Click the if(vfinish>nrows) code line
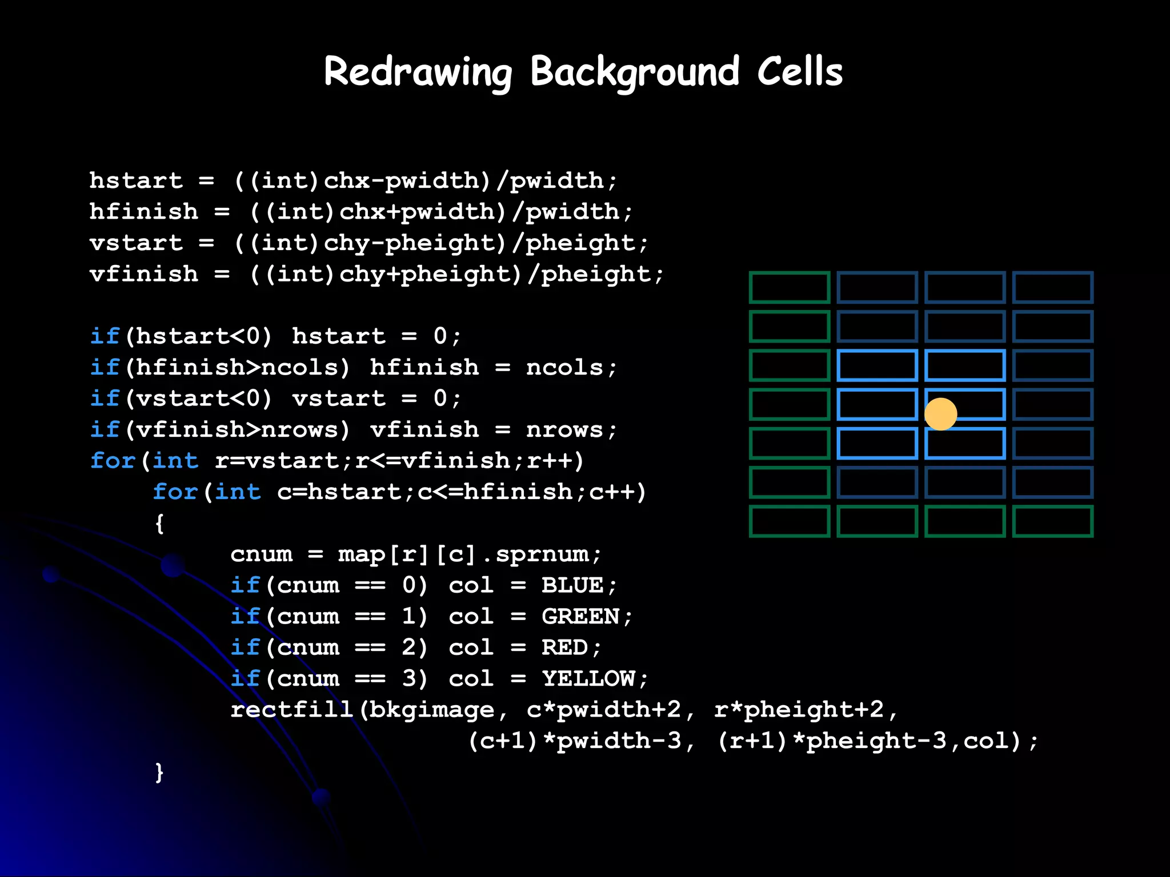The image size is (1170, 877). pos(353,430)
